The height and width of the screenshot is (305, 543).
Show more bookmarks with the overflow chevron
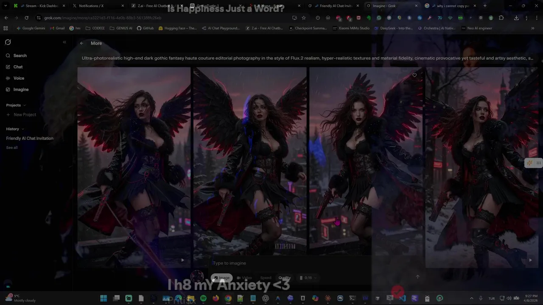pos(533,28)
